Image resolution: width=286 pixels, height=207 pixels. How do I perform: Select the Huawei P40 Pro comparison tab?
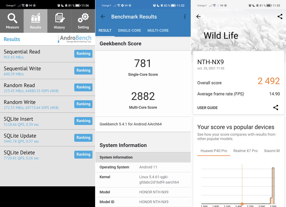click(214, 151)
